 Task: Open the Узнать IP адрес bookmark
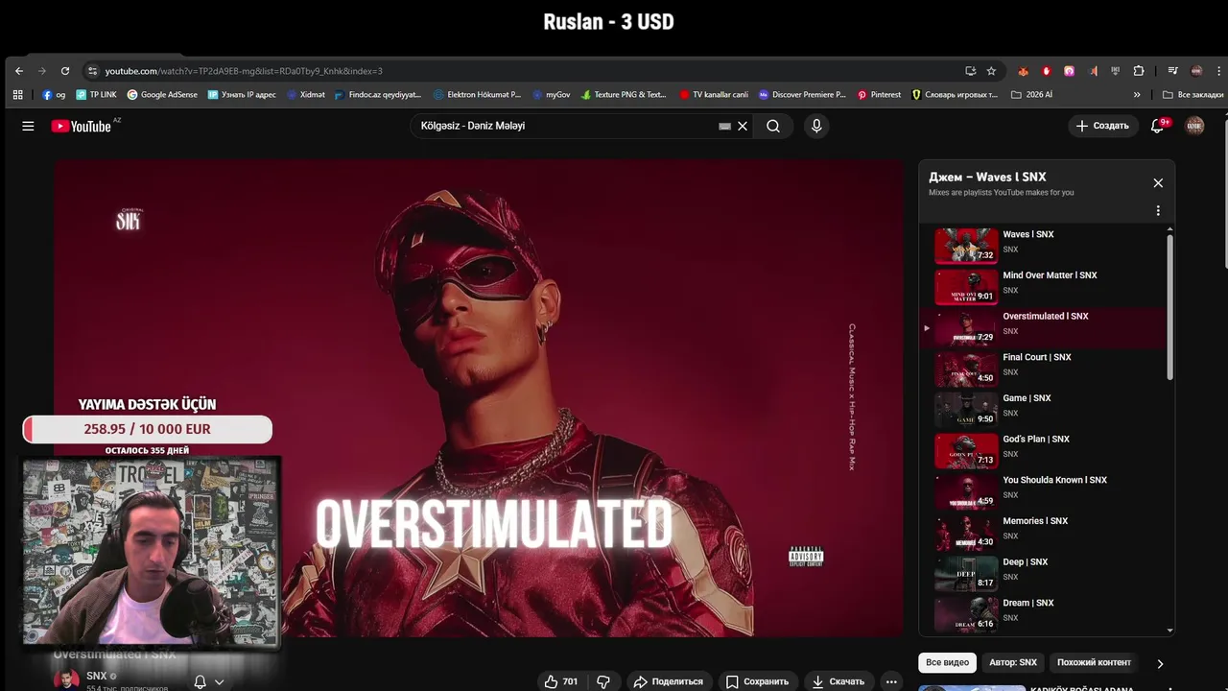pos(242,95)
